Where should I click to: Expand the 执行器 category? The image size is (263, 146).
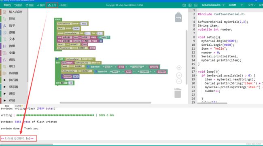point(13,80)
